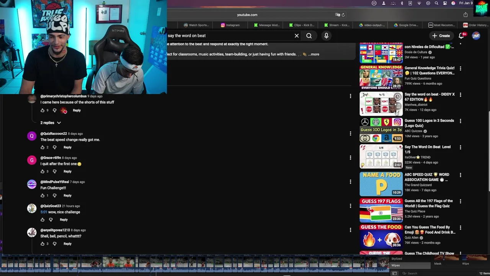Image resolution: width=490 pixels, height=276 pixels.
Task: Switch to Instagram Safari tab
Action: point(230,25)
